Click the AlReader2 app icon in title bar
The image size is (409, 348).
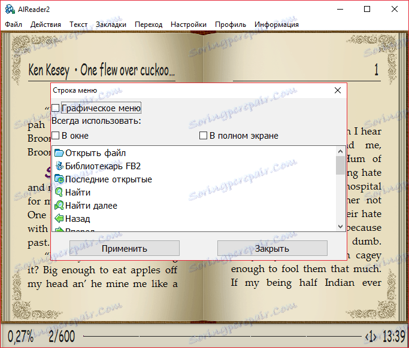(10, 10)
